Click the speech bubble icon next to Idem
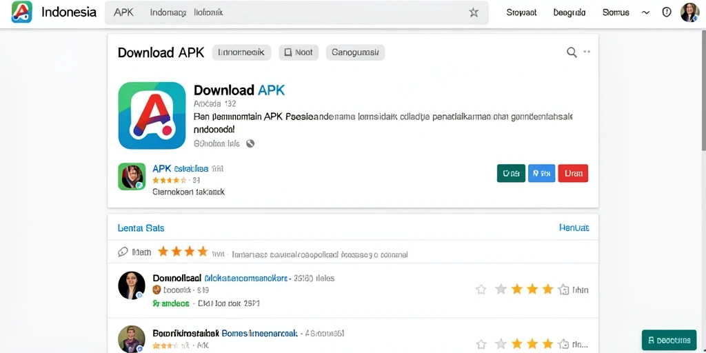The width and height of the screenshot is (706, 353). click(x=123, y=252)
